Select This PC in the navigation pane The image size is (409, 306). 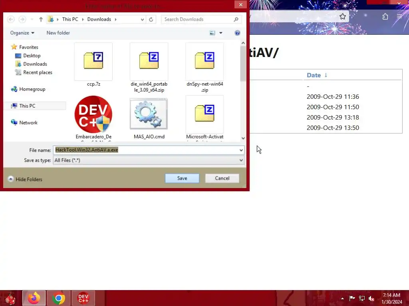click(27, 106)
